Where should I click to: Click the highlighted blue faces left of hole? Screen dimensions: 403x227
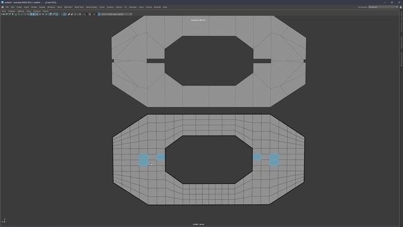click(x=143, y=160)
